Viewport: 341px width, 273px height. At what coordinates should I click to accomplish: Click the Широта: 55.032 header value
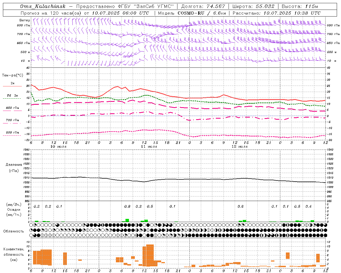pyautogui.click(x=253, y=6)
